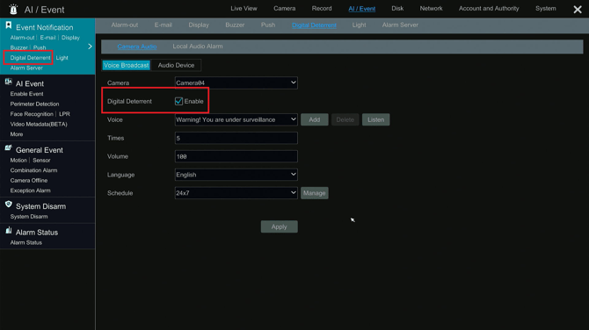This screenshot has height=330, width=589.
Task: Open Perimeter Detection in the sidebar
Action: coord(34,104)
